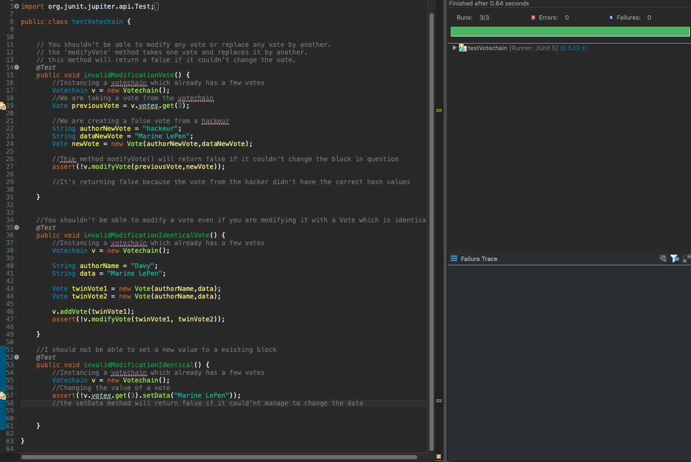Click the top overview ruler warning marker

point(438,111)
